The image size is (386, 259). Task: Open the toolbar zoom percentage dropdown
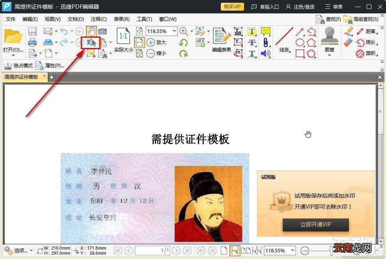point(174,31)
